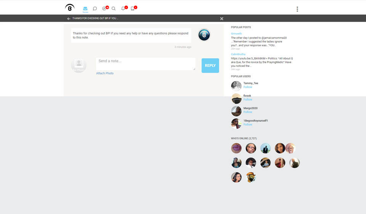The width and height of the screenshot is (366, 214).
Task: Click the Attach Photo link
Action: click(105, 73)
